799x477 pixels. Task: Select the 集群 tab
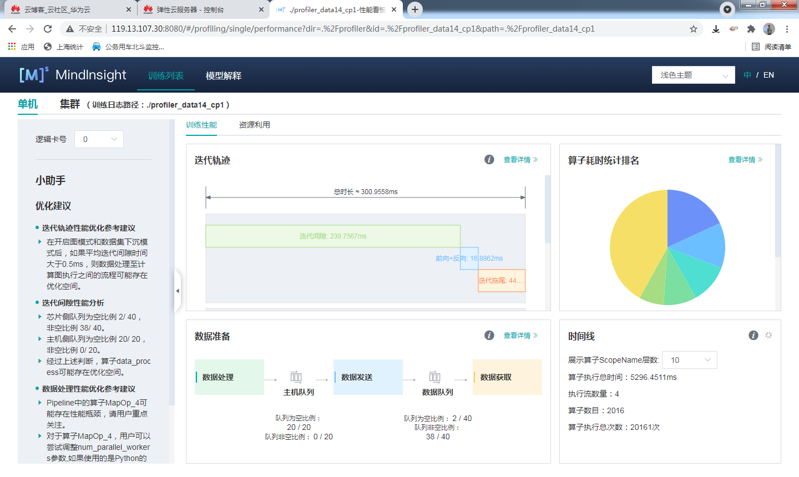[x=70, y=104]
